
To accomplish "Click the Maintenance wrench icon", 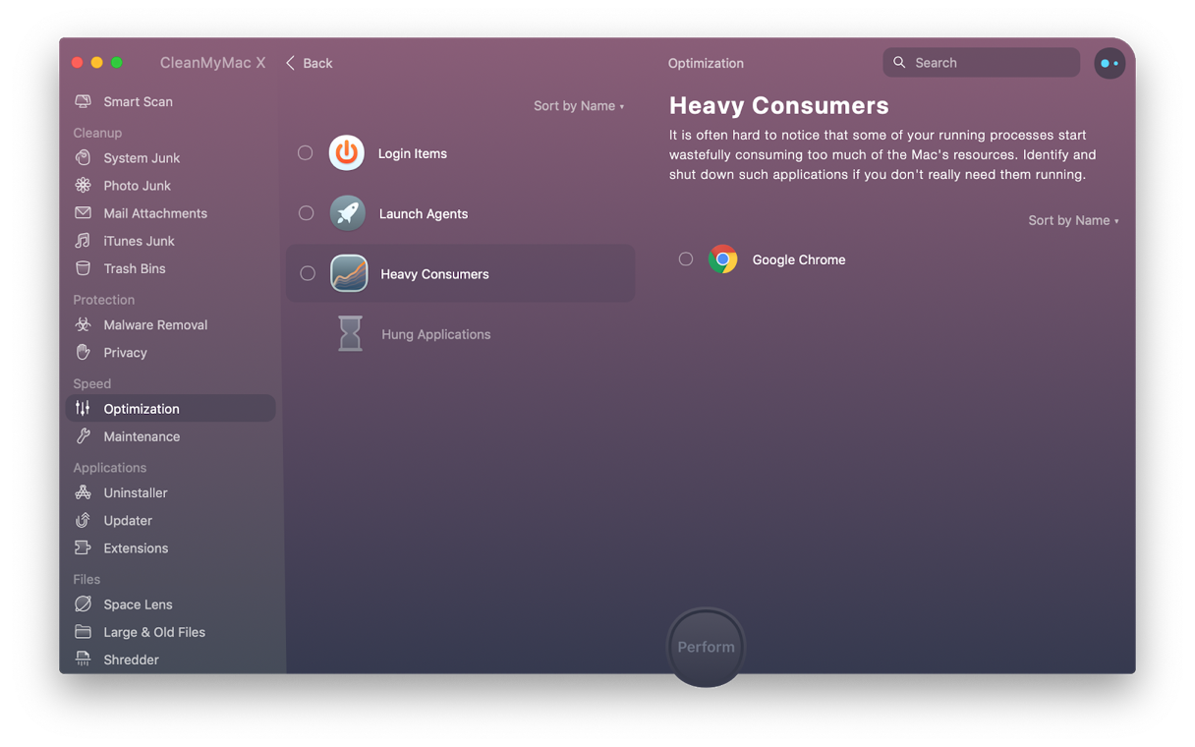I will click(x=84, y=435).
